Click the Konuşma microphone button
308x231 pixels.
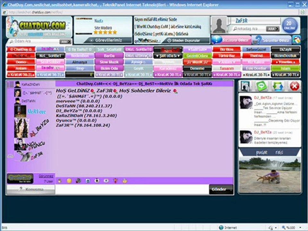point(31,189)
